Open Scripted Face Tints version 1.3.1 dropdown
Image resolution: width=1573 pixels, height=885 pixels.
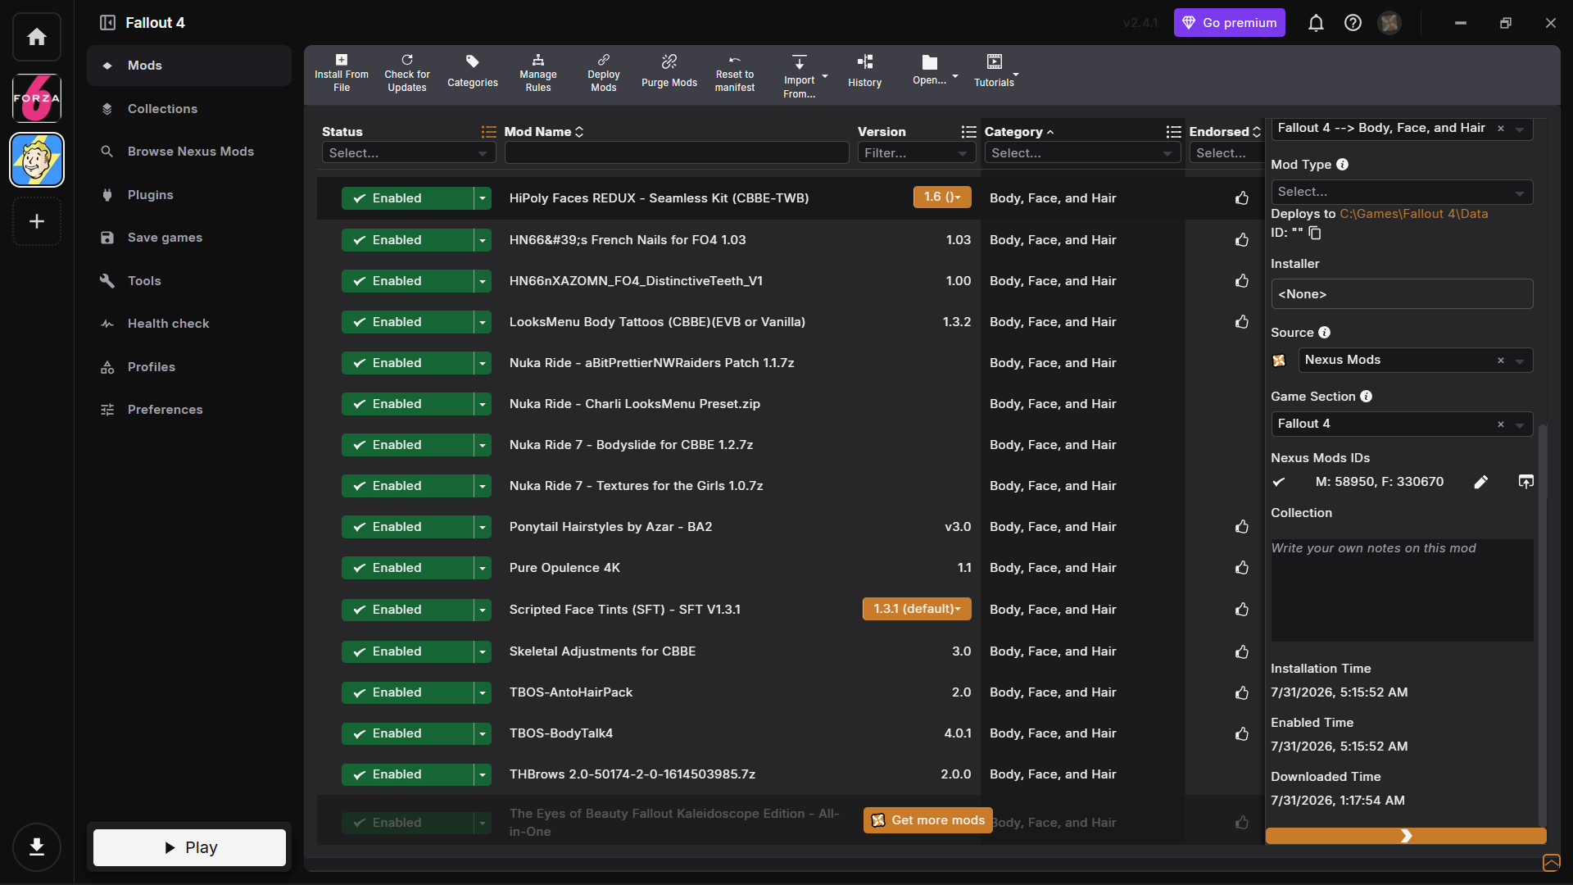coord(917,609)
